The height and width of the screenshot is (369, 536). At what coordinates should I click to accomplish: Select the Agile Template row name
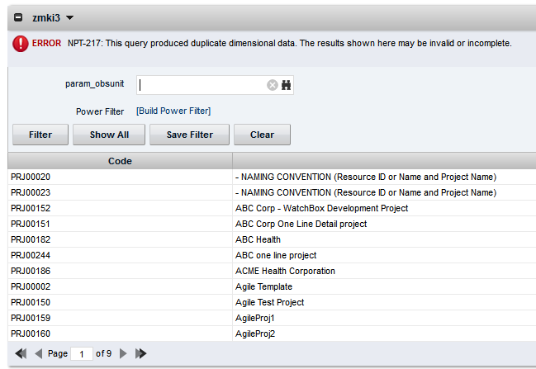[263, 286]
